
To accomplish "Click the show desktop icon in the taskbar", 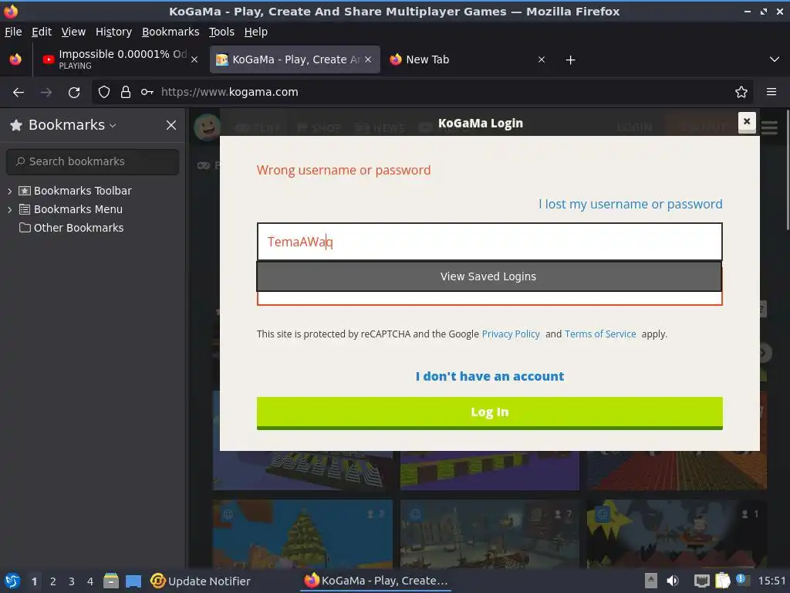I will (x=133, y=581).
